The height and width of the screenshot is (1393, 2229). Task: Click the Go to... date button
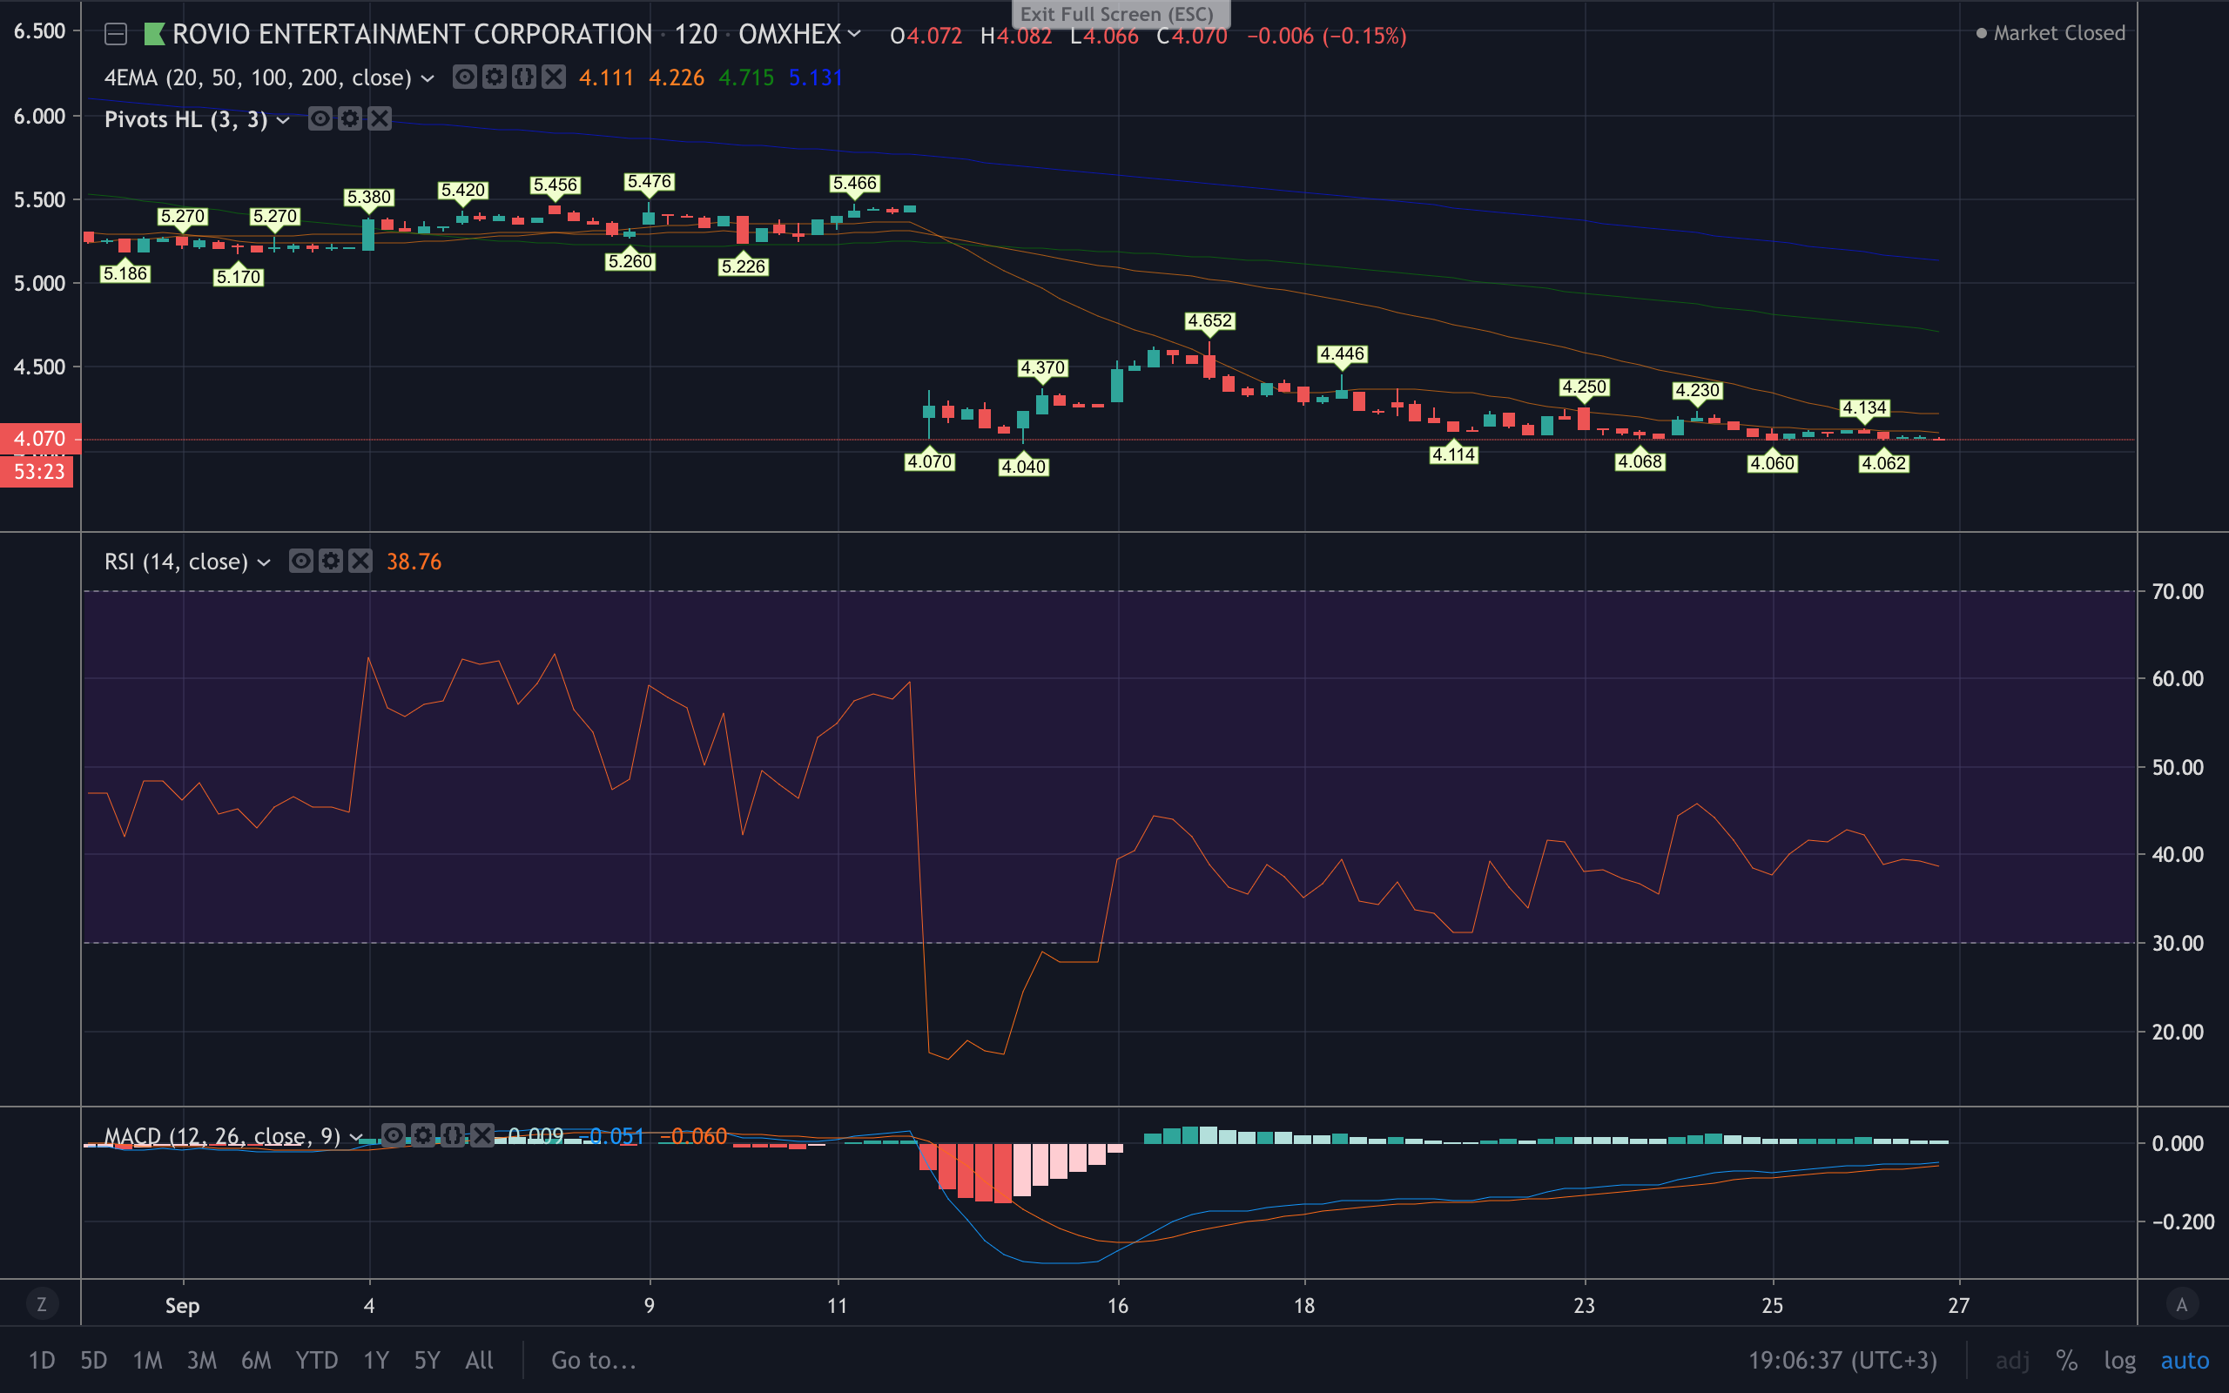[593, 1360]
